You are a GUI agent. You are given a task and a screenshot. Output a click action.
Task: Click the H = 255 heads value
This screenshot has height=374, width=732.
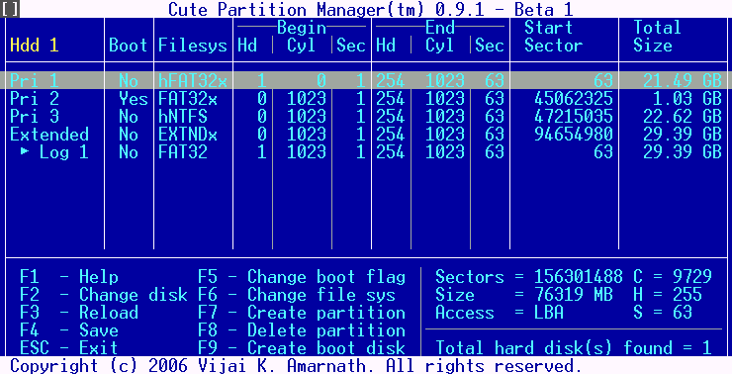668,295
